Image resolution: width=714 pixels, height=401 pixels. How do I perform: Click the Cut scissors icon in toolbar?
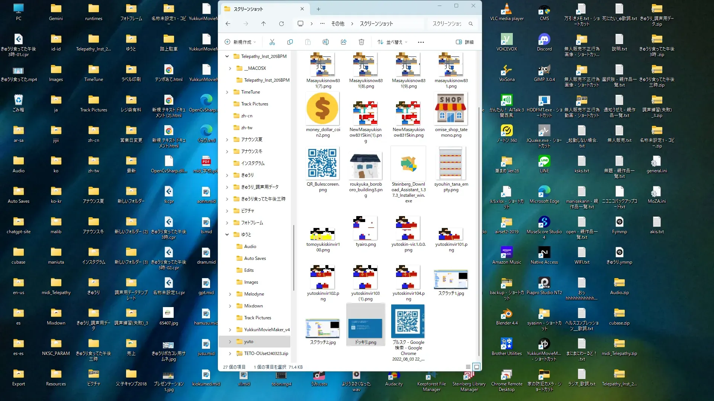click(272, 42)
